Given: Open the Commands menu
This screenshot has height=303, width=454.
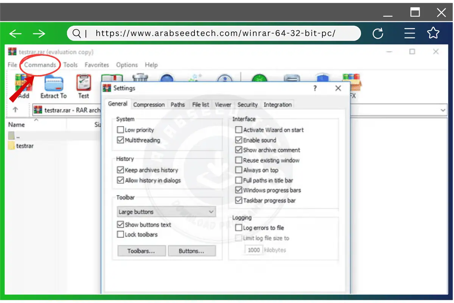Looking at the screenshot, I should click(x=40, y=65).
